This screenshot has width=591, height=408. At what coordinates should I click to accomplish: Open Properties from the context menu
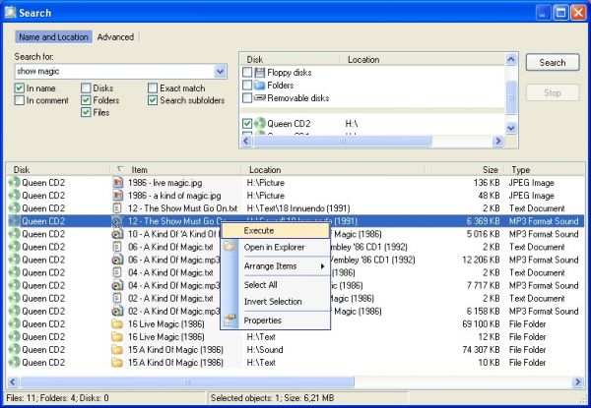pos(276,321)
